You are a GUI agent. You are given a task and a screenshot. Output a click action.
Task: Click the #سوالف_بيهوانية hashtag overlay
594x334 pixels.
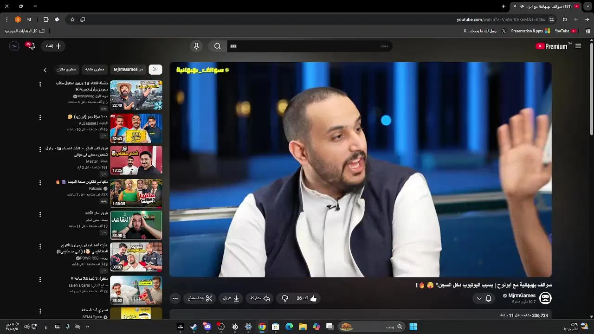[x=203, y=70]
